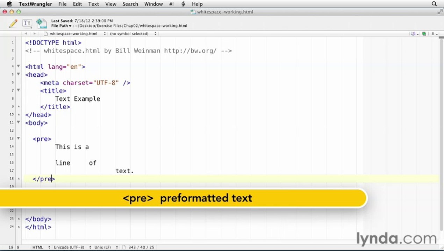444x251 pixels.
Task: Click the split bar handle above scrollbar
Action: pos(441,38)
